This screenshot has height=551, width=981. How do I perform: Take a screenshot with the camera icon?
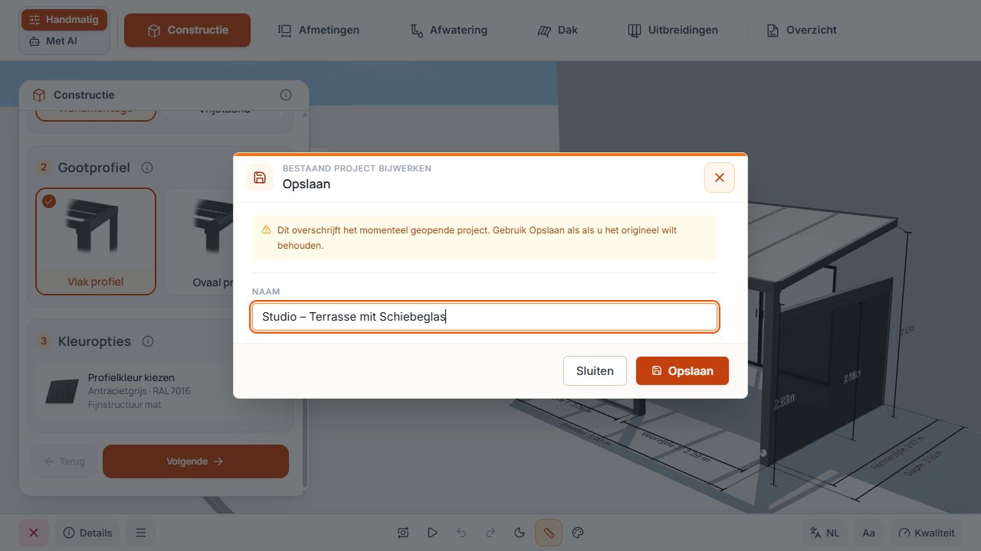tap(403, 533)
